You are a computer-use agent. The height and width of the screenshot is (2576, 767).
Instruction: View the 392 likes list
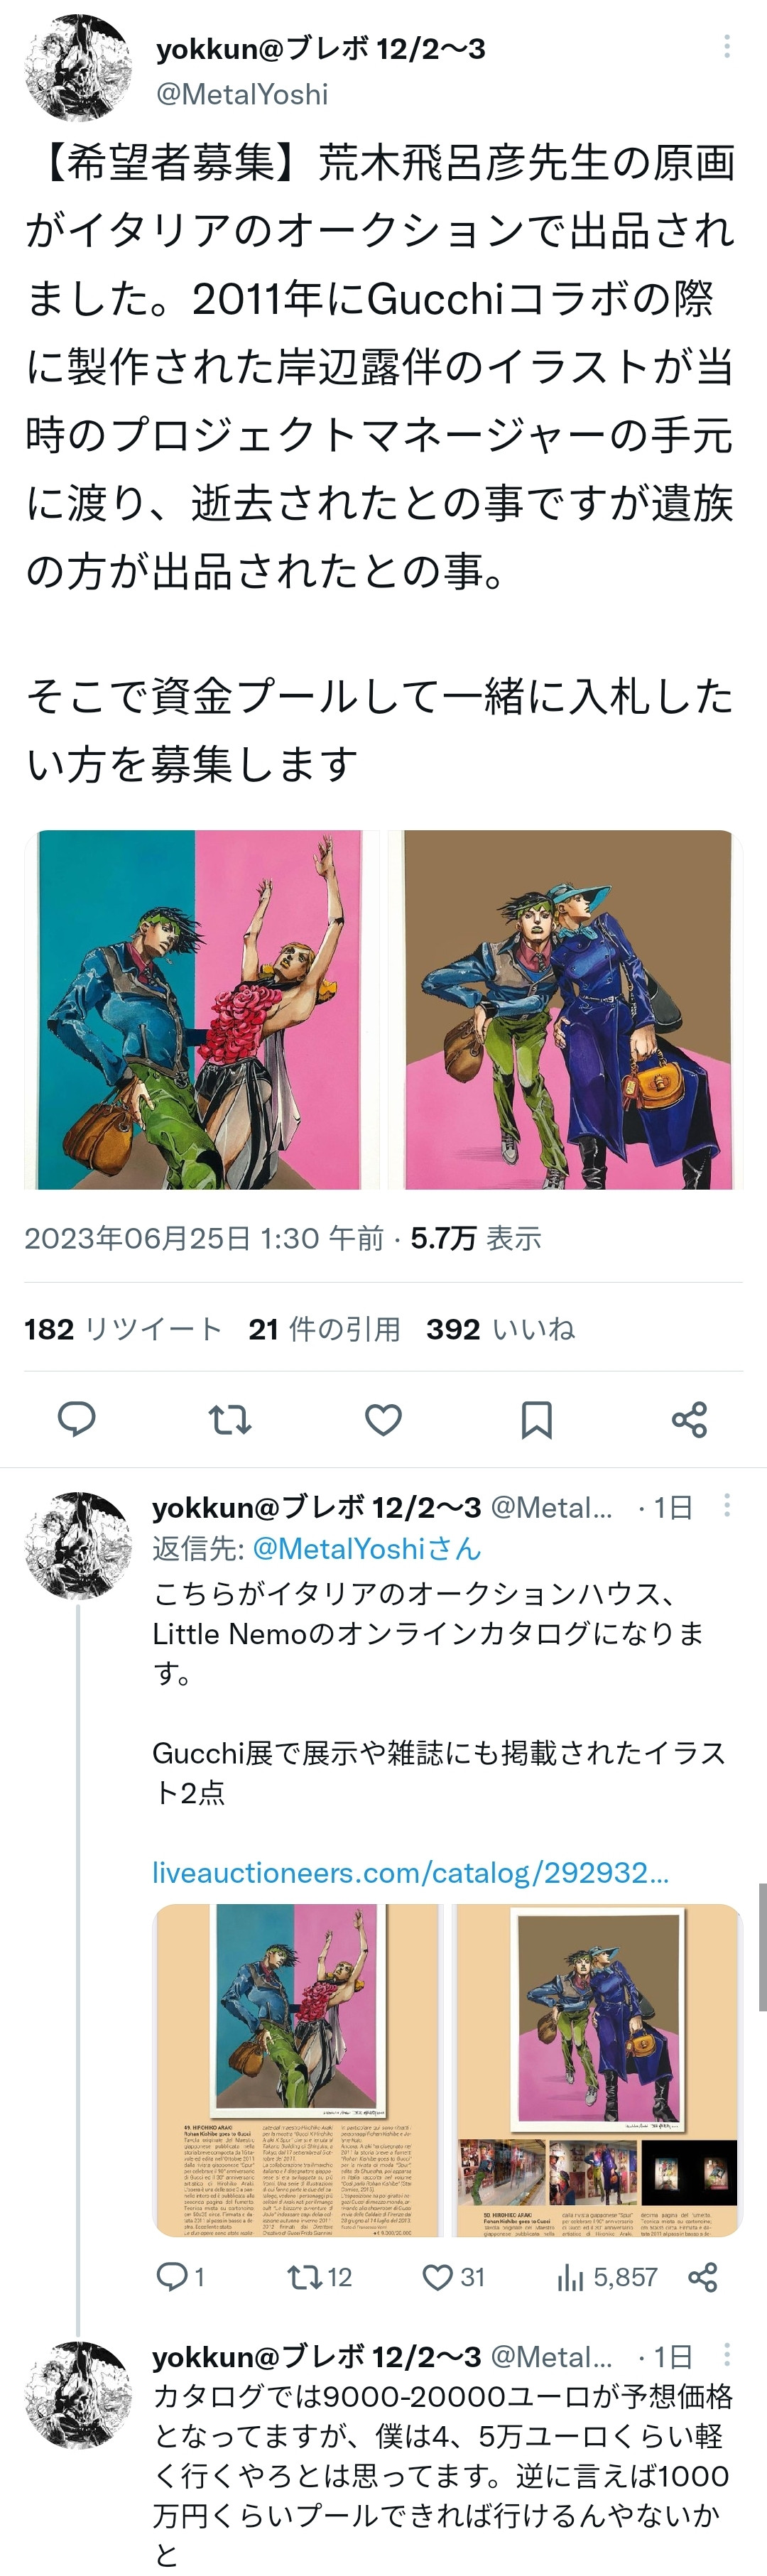click(500, 1329)
